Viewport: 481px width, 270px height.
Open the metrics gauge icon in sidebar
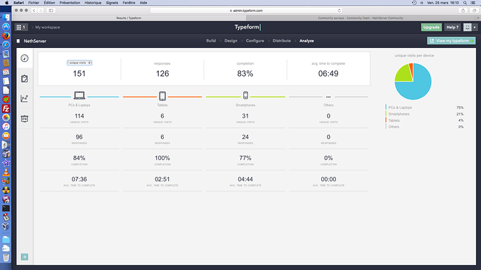point(24,58)
